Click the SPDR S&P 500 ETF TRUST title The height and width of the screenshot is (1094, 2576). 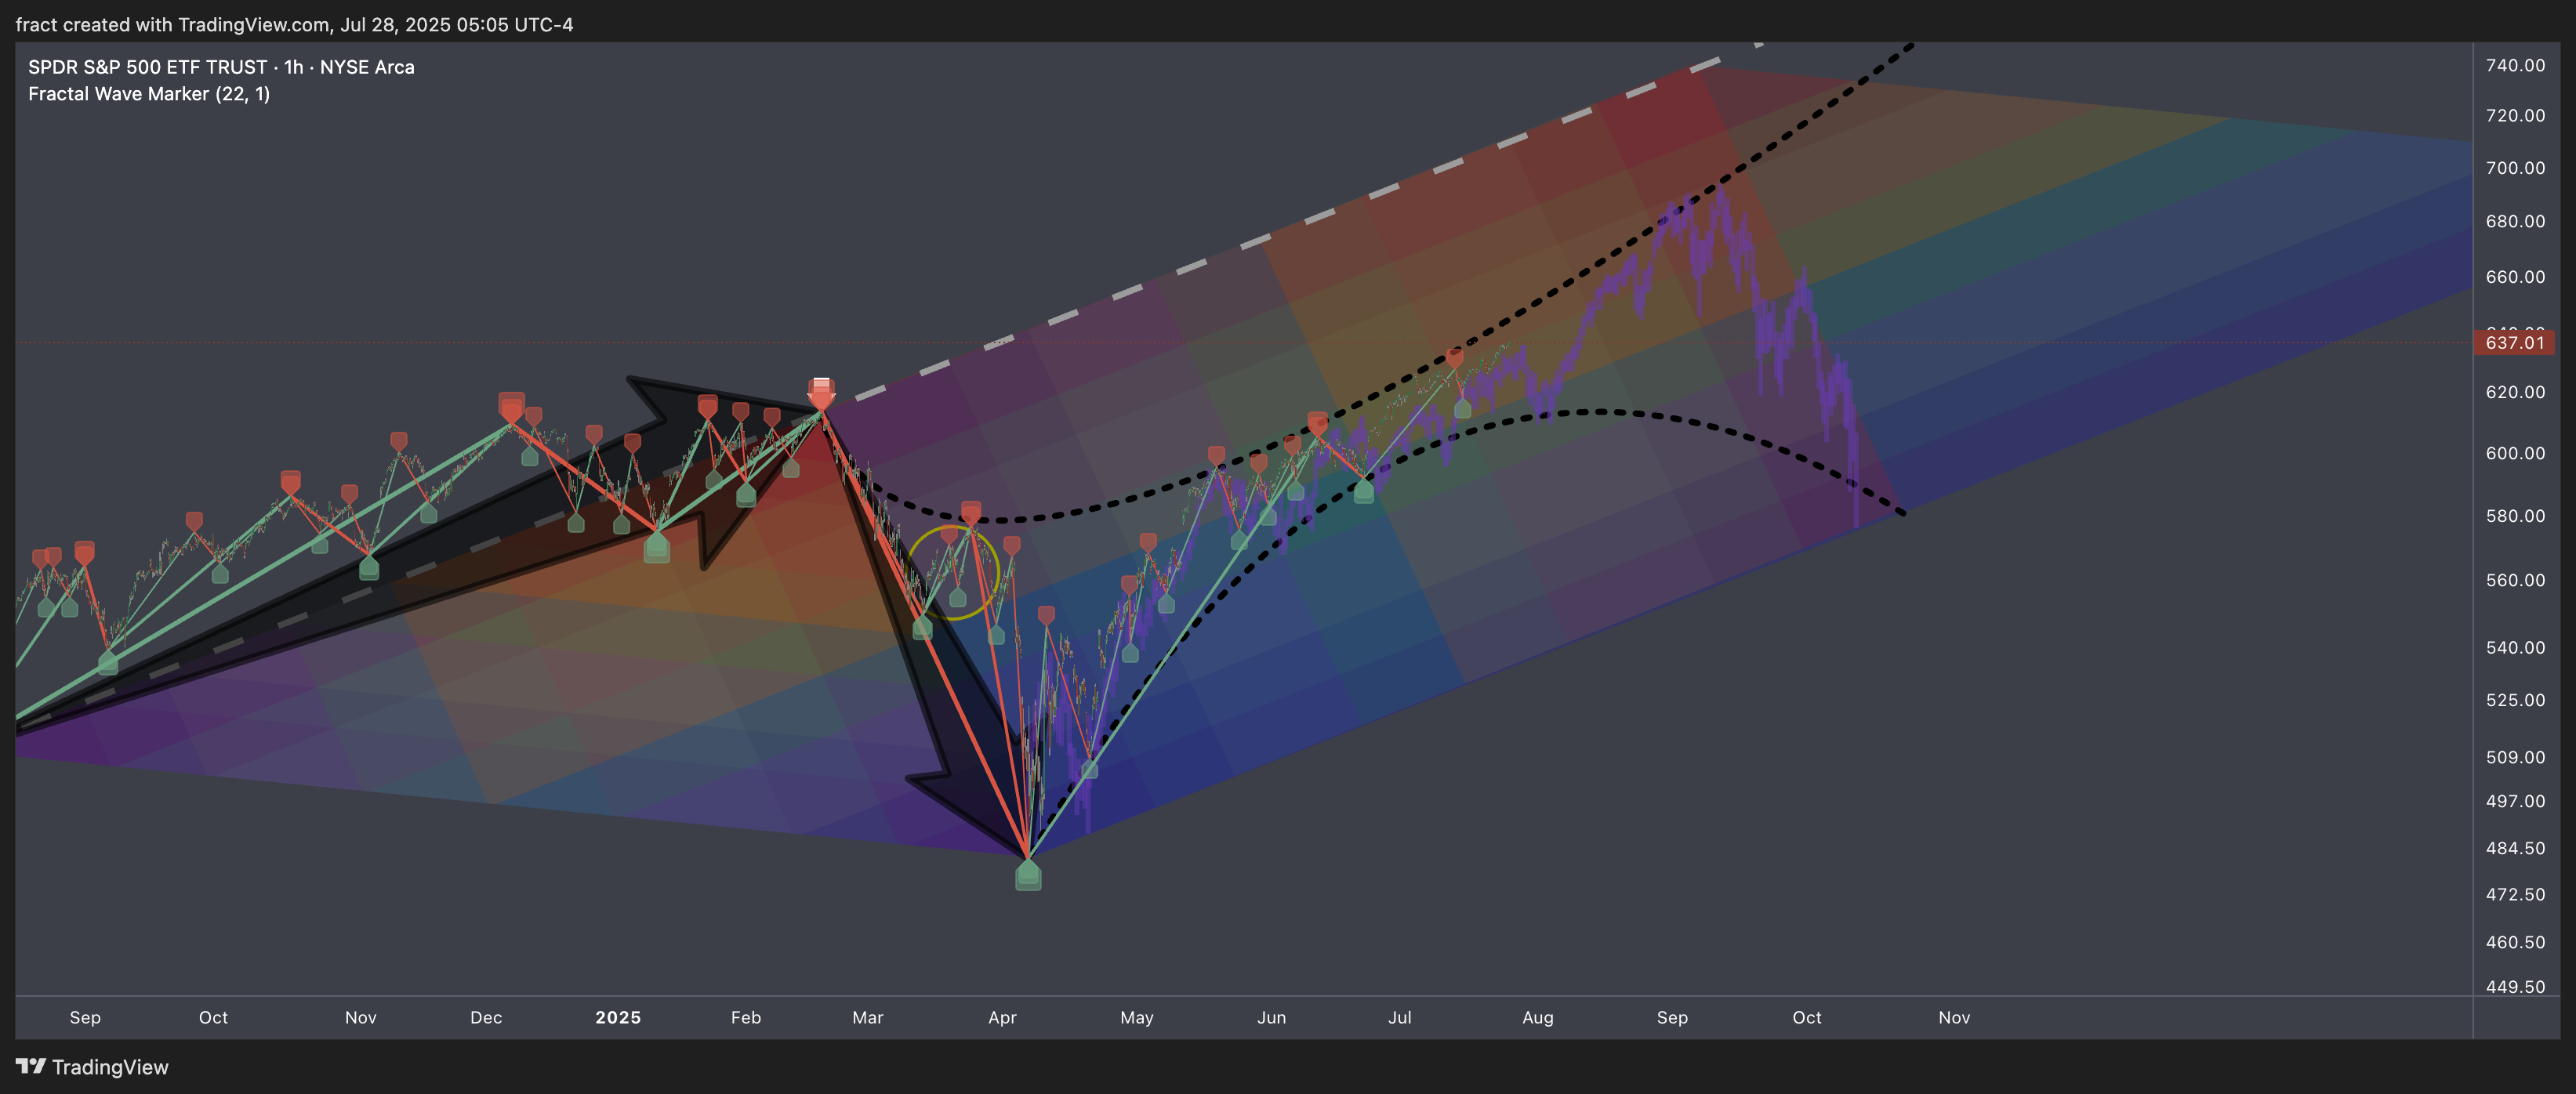pyautogui.click(x=147, y=67)
